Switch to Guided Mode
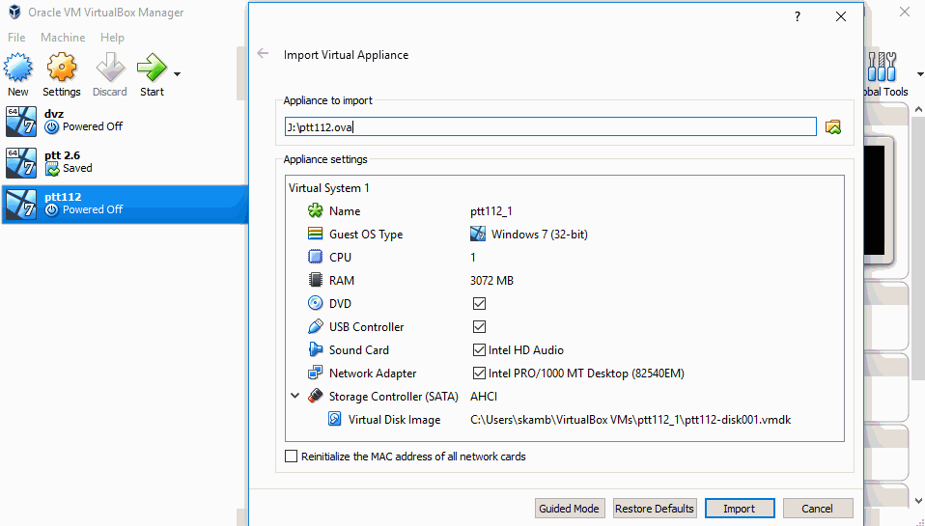The width and height of the screenshot is (925, 526). 569,509
